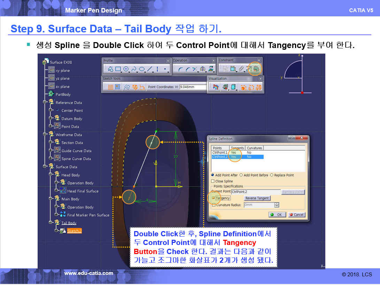Screen dimensions: 380x285
Task: Collapse the Surface Data tree node
Action: tap(45, 167)
